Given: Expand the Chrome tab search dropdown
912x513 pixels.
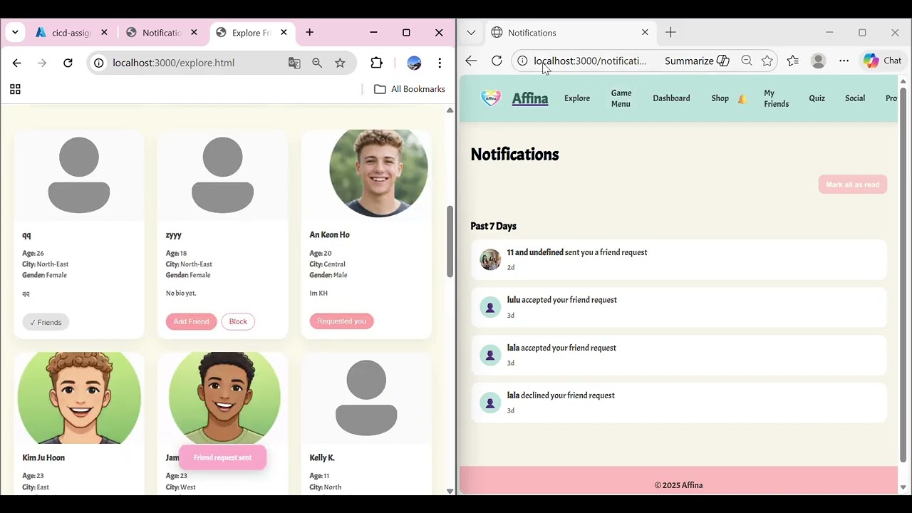Looking at the screenshot, I should (15, 32).
